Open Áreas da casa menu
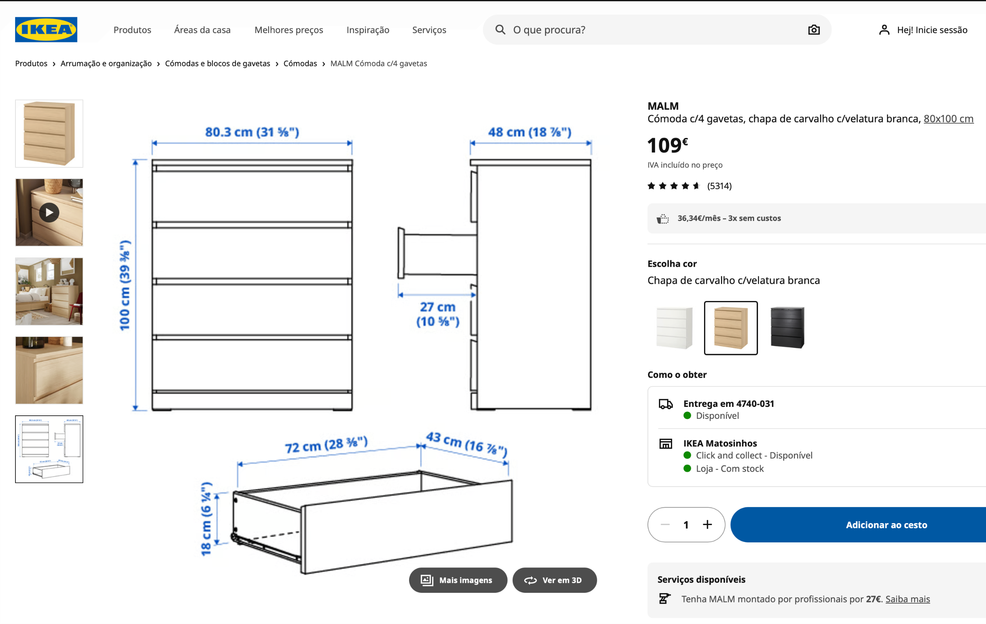986x624 pixels. 202,30
